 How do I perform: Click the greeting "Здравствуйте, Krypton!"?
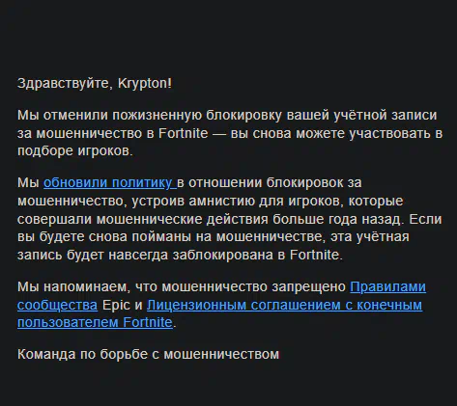tap(95, 84)
